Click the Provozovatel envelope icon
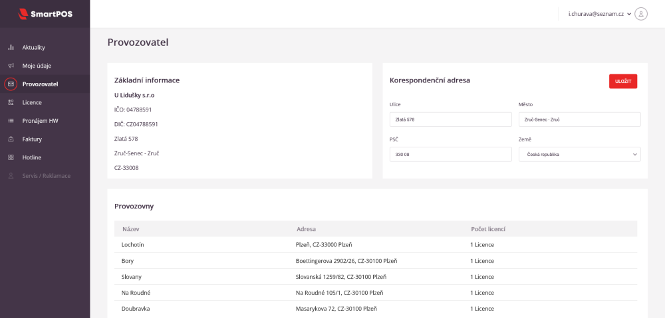 pos(11,84)
